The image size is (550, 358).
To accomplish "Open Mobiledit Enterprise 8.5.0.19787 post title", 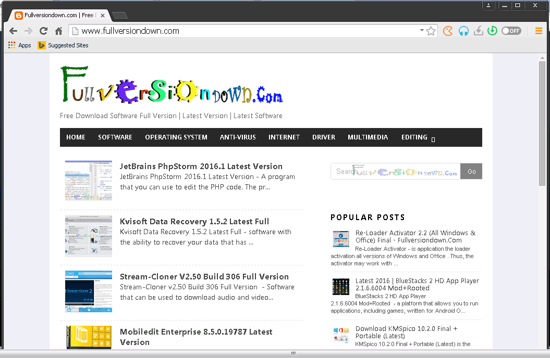I will 196,337.
